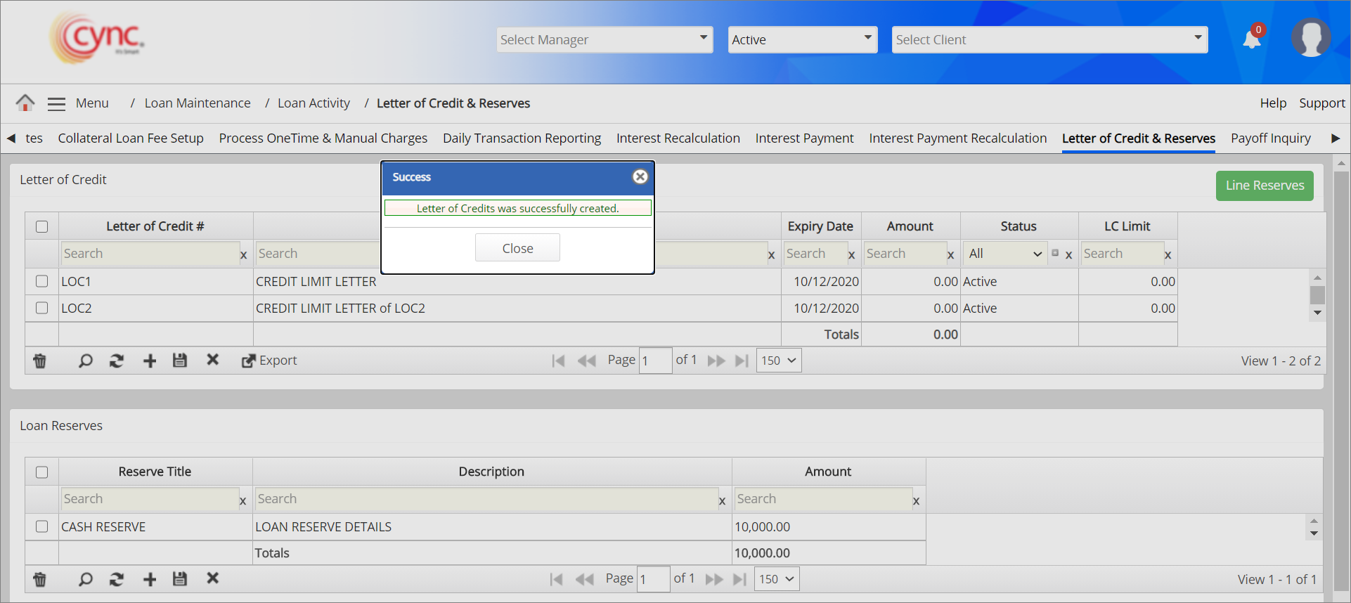1351x603 pixels.
Task: Click the refresh icon in Letter of Credit toolbar
Action: (117, 361)
